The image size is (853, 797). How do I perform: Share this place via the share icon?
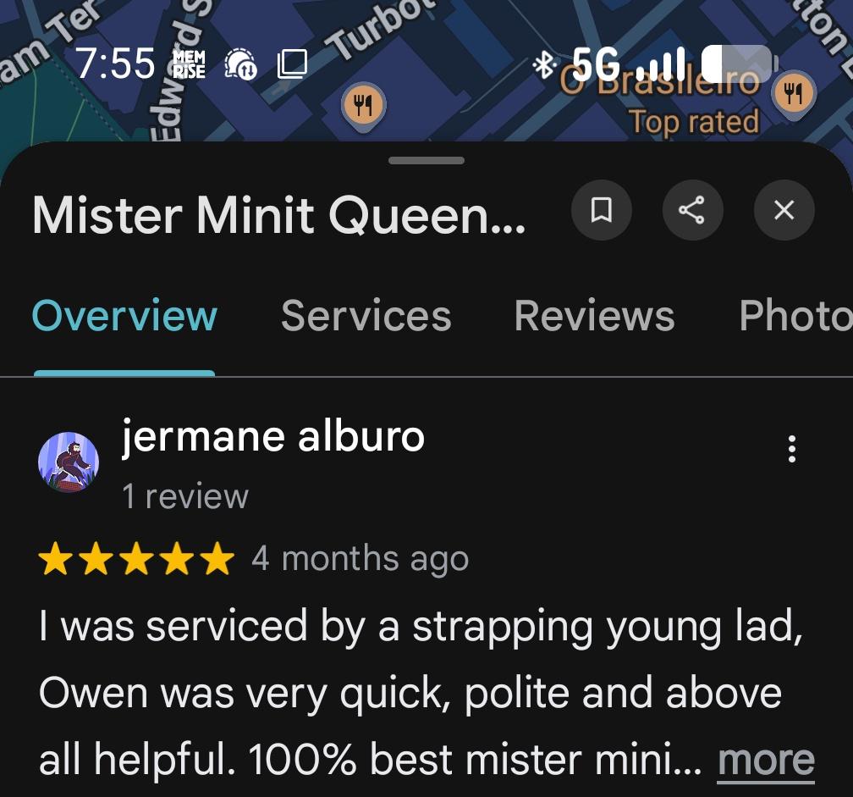692,209
